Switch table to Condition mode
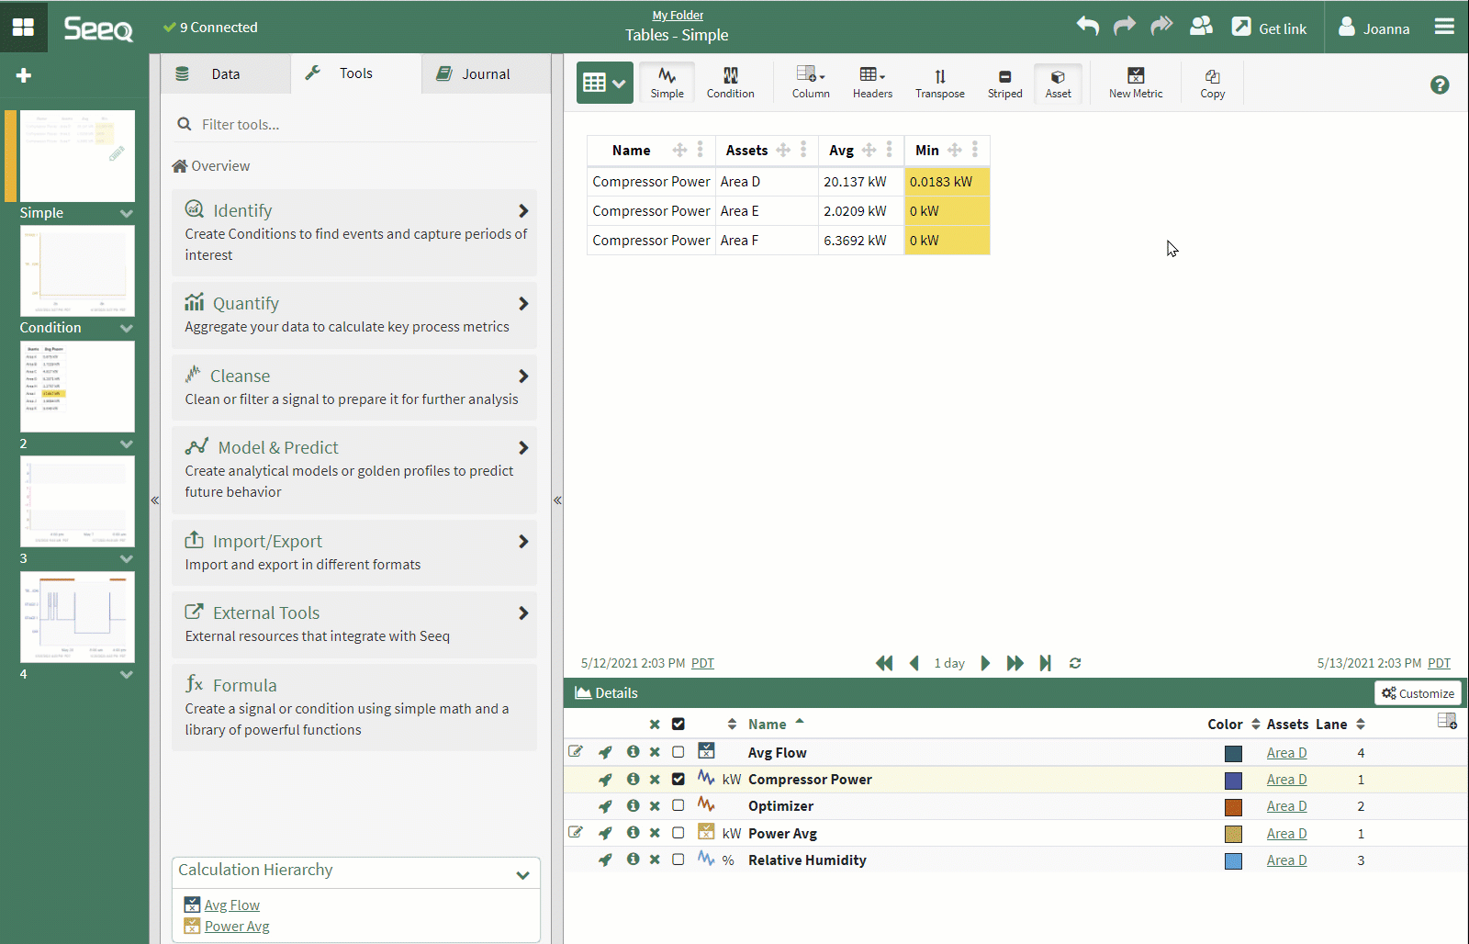 click(x=730, y=83)
